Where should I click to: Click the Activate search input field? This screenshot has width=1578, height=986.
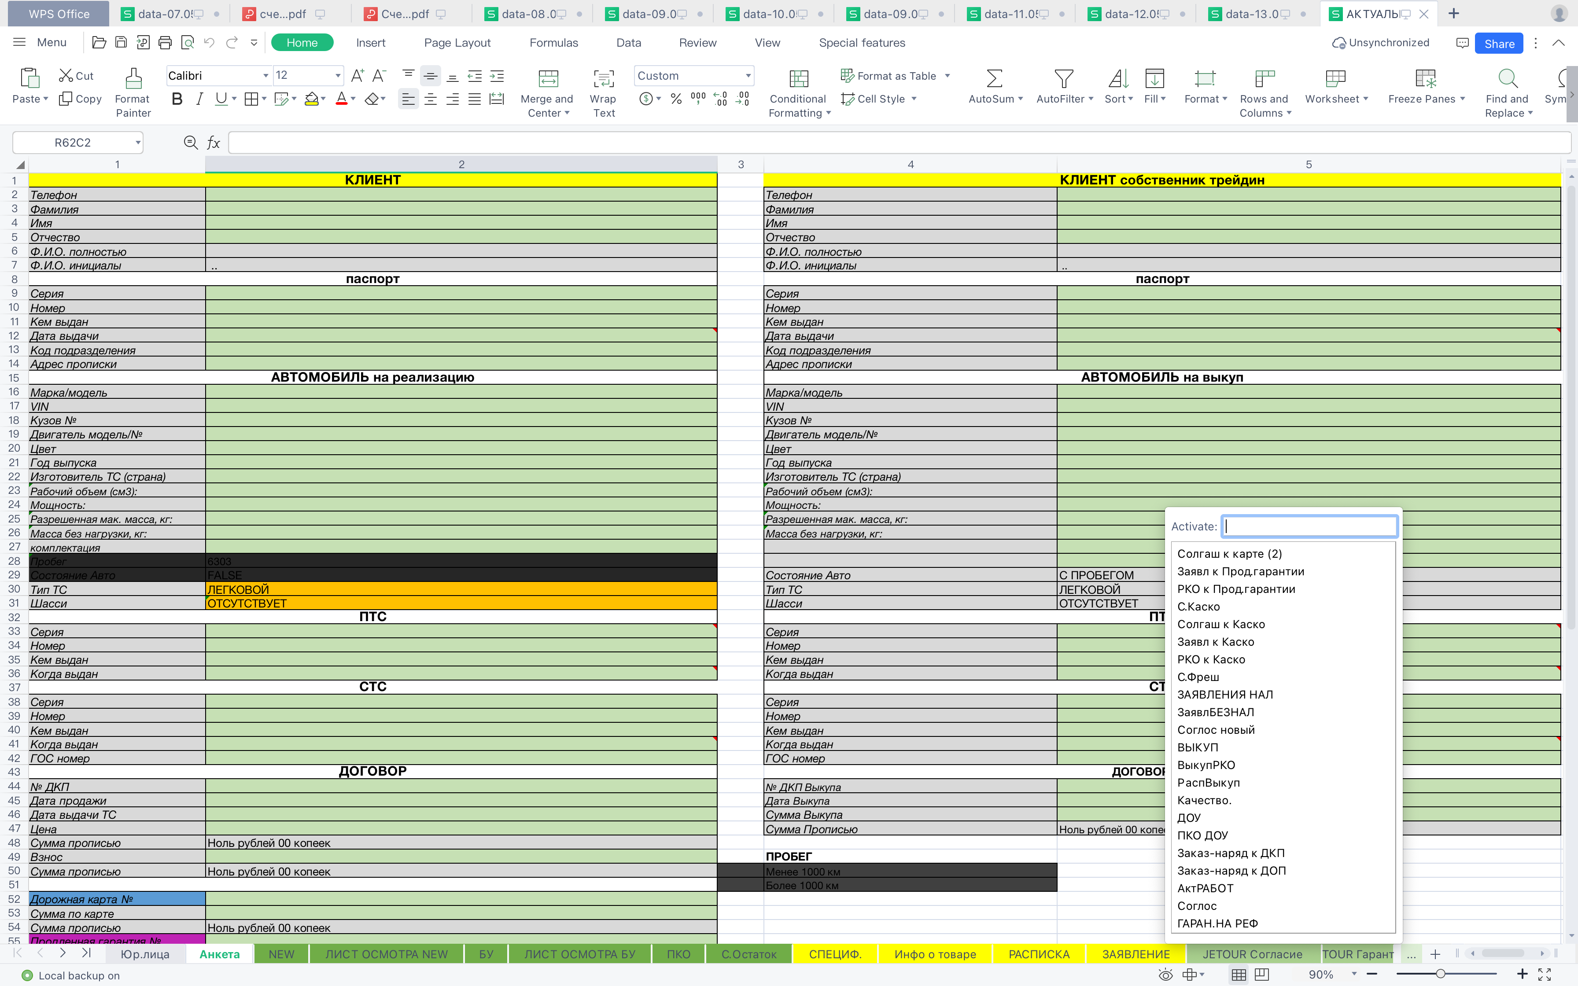click(x=1309, y=526)
